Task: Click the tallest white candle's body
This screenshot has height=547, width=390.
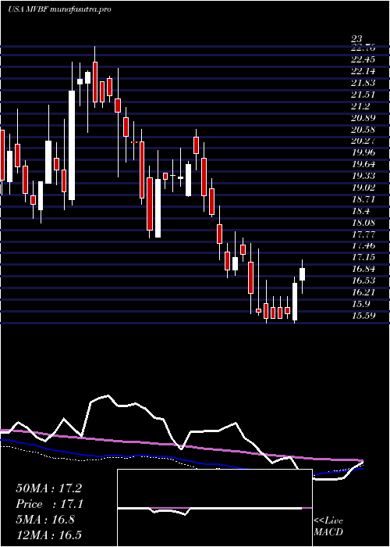Action: (x=72, y=145)
